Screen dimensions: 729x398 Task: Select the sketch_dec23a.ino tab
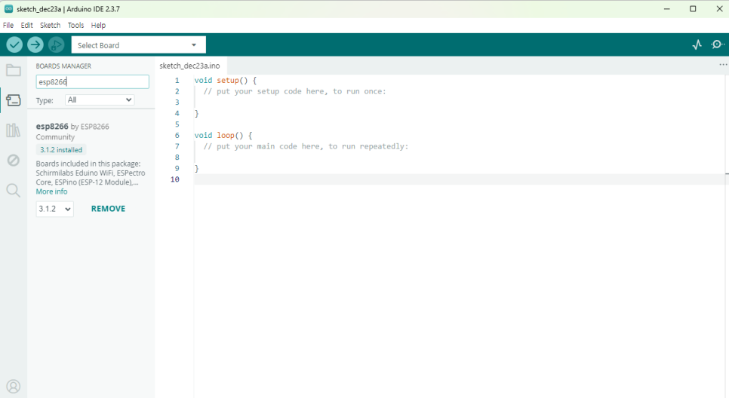(x=189, y=66)
